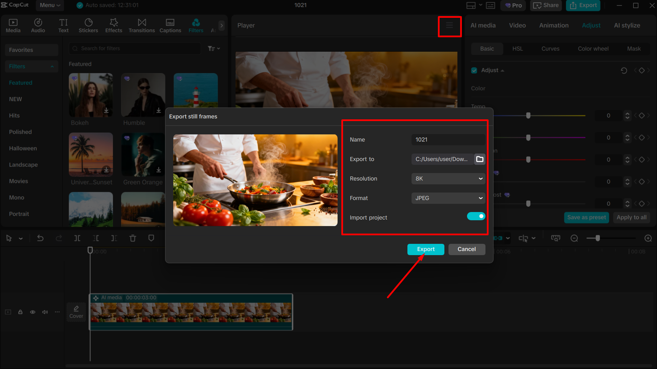Open the Stickers panel

[x=88, y=25]
